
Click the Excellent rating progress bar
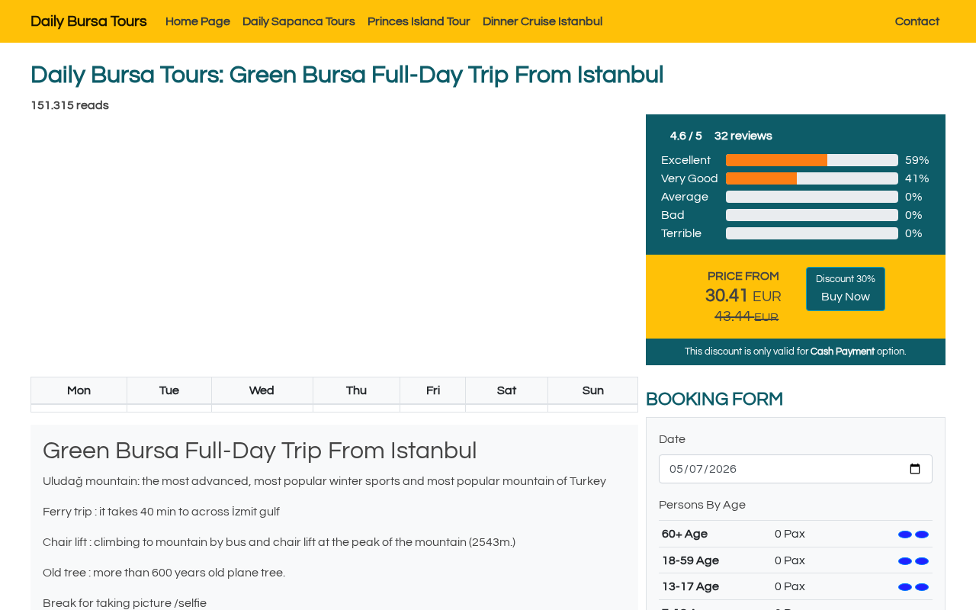pyautogui.click(x=812, y=160)
